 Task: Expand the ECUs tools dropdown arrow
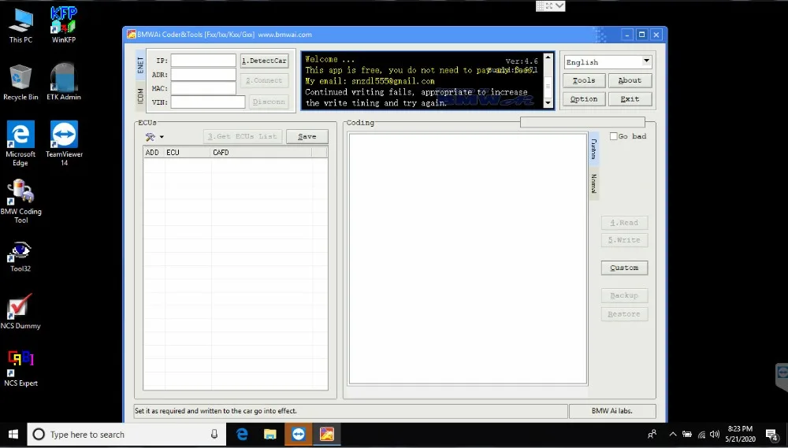pos(162,137)
